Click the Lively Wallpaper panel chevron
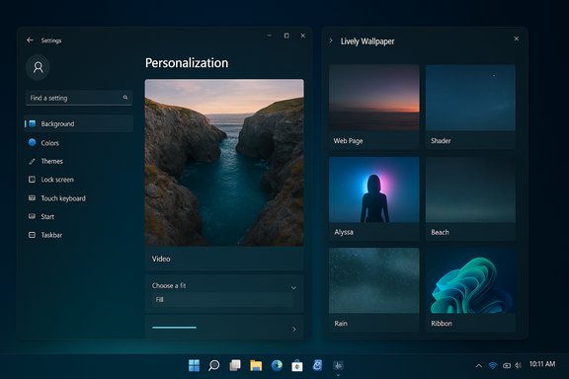This screenshot has width=569, height=379. tap(331, 40)
